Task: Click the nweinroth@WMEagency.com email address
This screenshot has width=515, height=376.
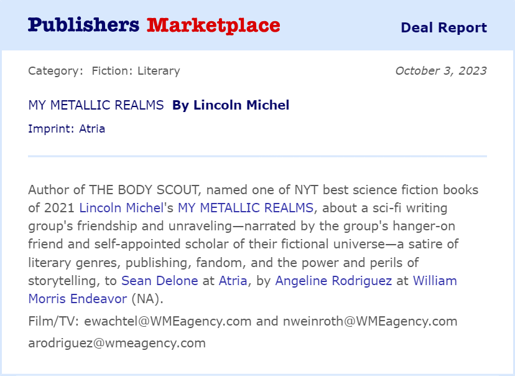Action: (369, 321)
